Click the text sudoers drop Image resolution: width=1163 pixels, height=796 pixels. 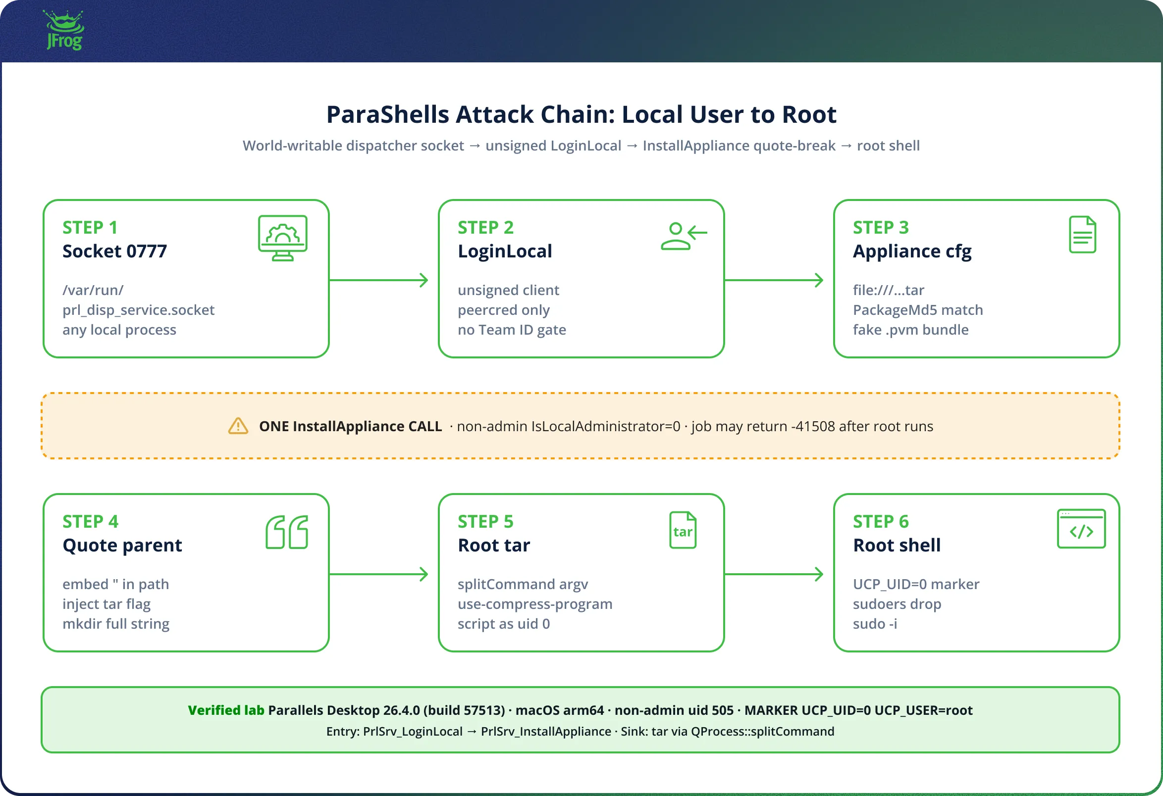point(898,604)
